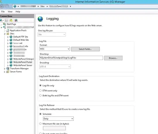This screenshot has width=158, height=134.
Task: Expand the Default Web Site node
Action: point(8,40)
